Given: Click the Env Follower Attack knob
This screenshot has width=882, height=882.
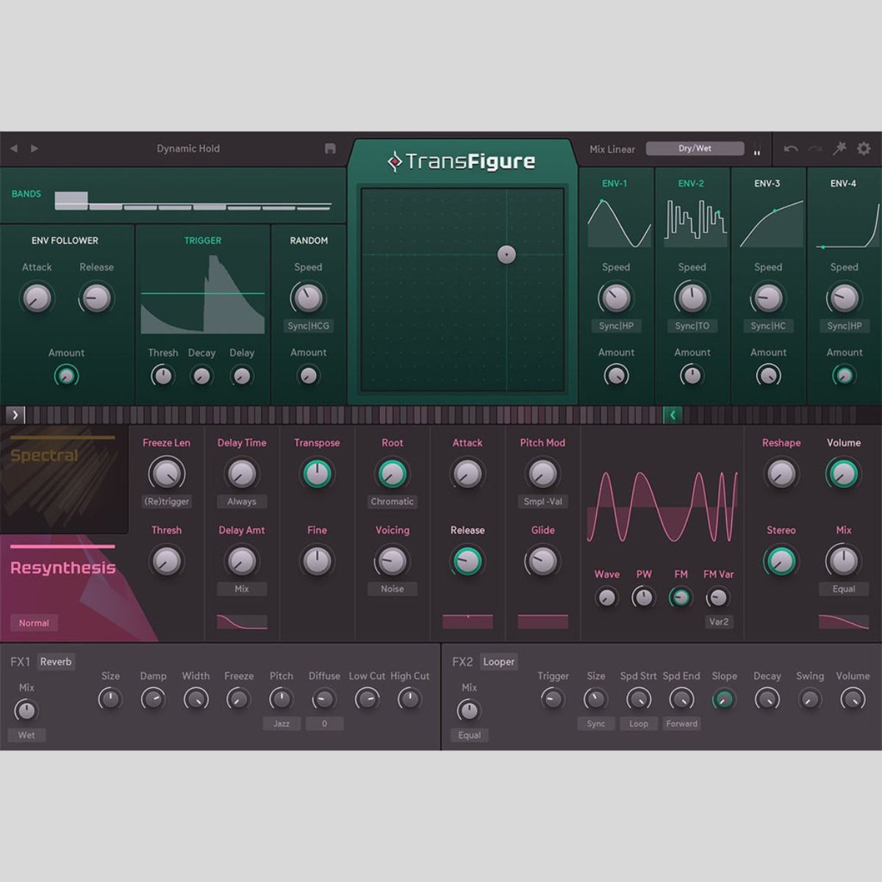Looking at the screenshot, I should (x=37, y=298).
